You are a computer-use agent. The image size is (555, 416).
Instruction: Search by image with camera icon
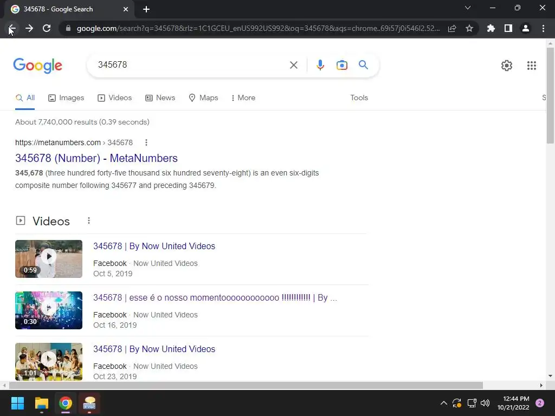coord(341,65)
